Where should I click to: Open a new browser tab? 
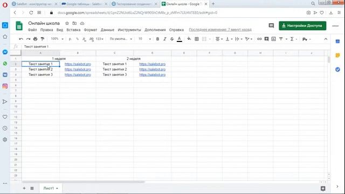[x=213, y=4]
